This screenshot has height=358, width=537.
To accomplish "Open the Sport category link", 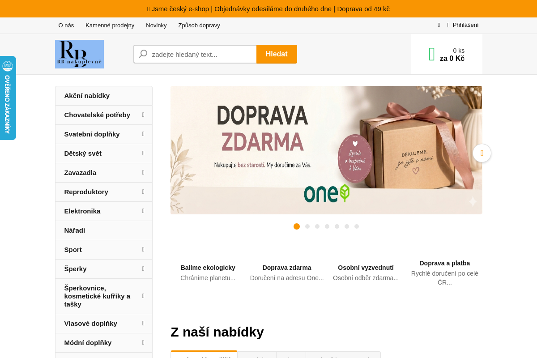I will (73, 250).
